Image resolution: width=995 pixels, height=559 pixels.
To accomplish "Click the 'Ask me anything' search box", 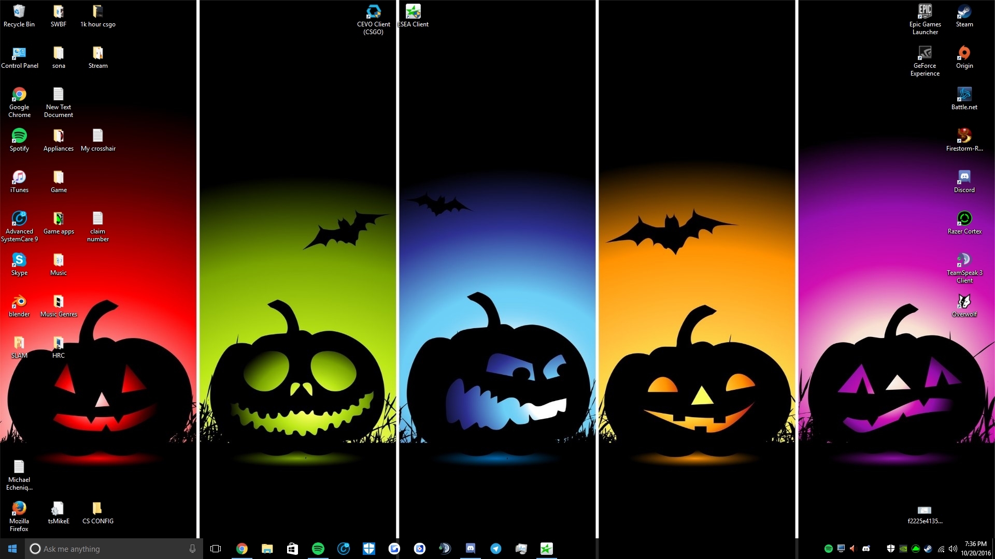I will coord(104,549).
